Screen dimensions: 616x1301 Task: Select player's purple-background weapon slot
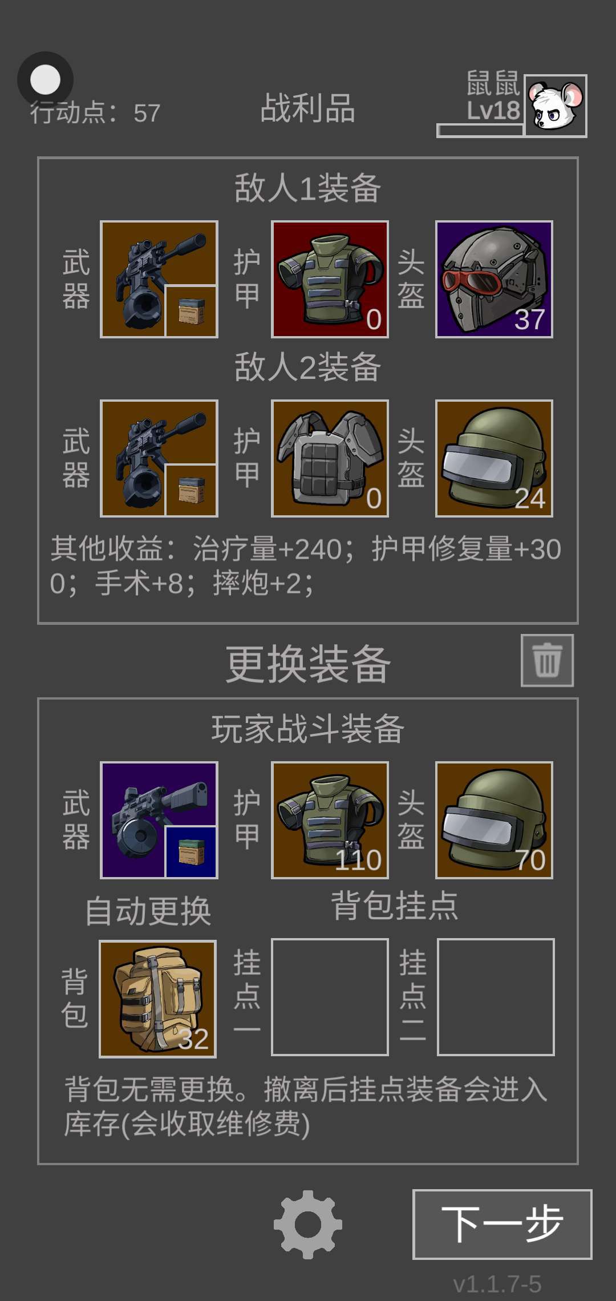(159, 820)
